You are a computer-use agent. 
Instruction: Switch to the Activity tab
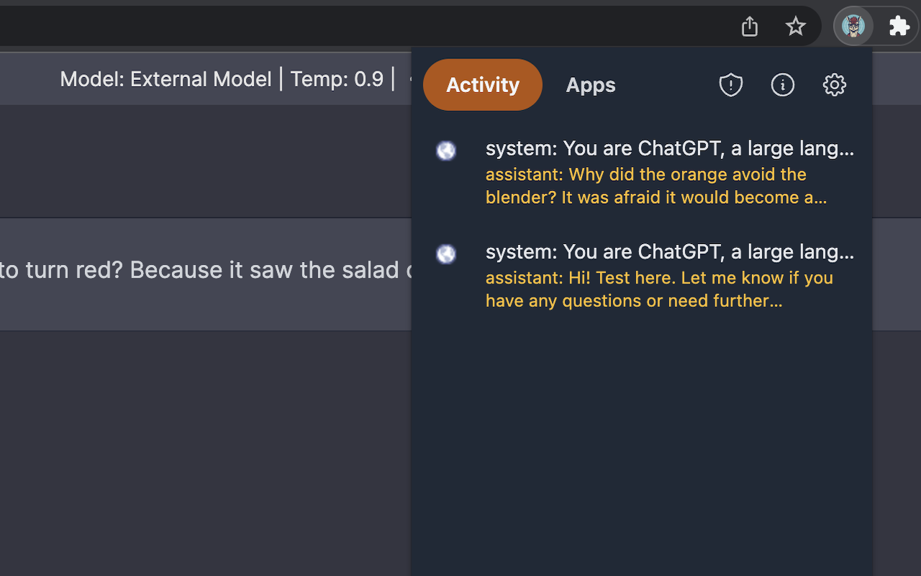click(x=482, y=85)
